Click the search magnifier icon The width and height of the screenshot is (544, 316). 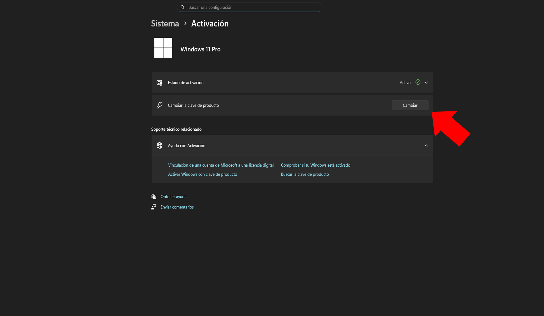point(182,7)
